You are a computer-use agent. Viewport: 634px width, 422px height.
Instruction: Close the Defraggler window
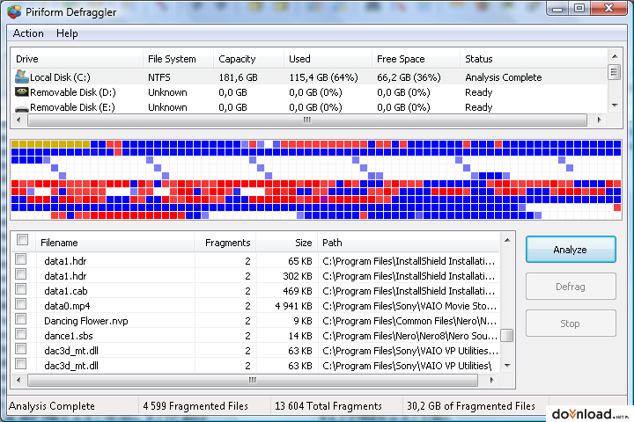click(609, 9)
